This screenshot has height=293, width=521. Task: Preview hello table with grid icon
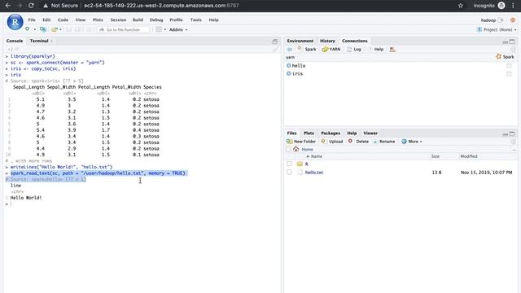pos(509,66)
